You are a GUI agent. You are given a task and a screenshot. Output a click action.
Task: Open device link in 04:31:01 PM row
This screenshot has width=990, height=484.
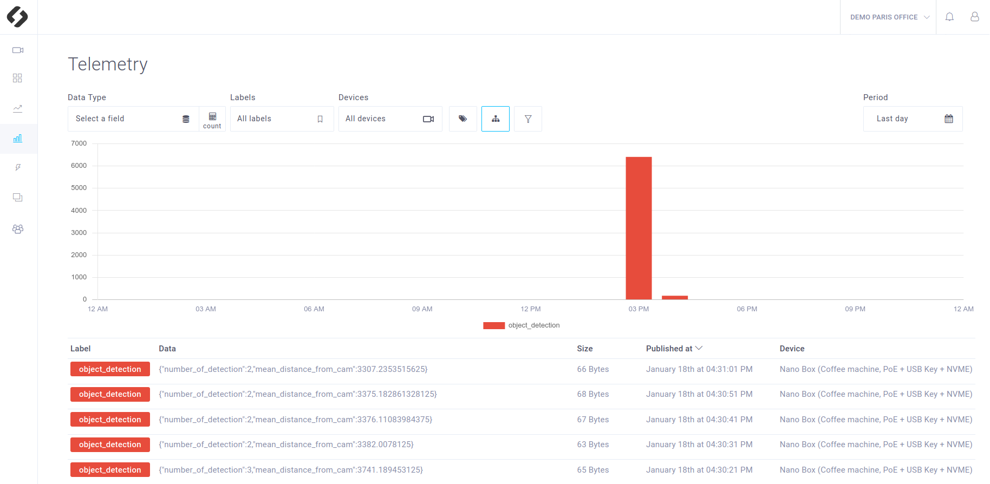coord(876,369)
